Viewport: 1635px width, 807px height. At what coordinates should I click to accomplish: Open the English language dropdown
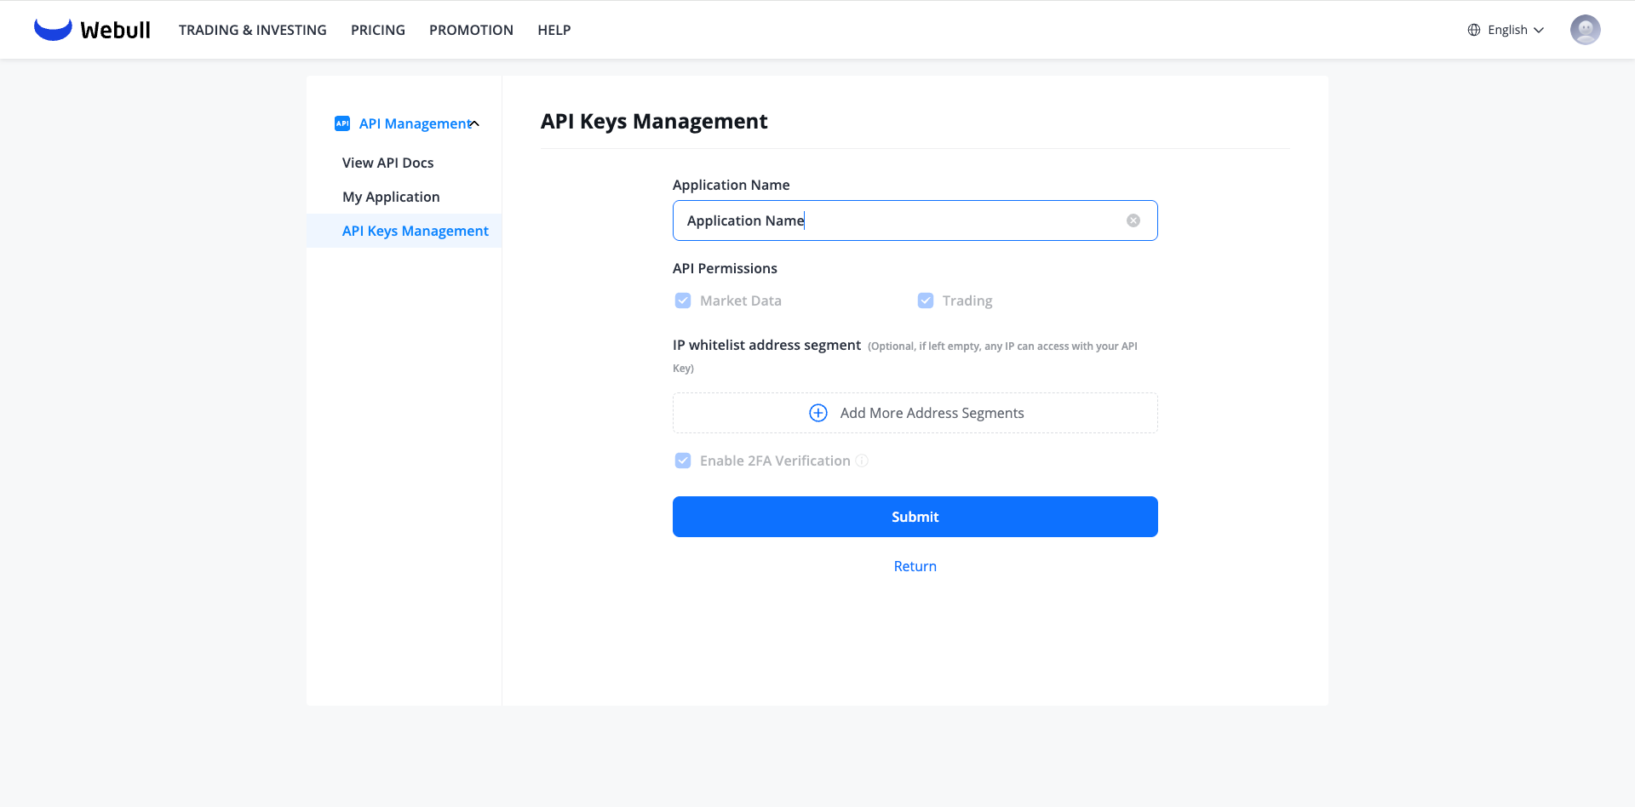tap(1506, 30)
